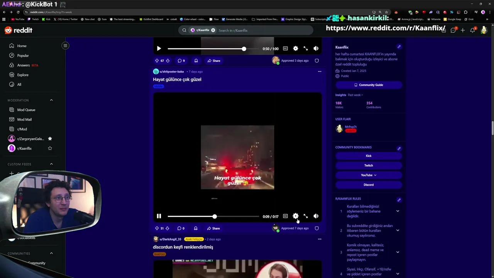Open Explore page
Image resolution: width=494 pixels, height=278 pixels.
pos(23,75)
